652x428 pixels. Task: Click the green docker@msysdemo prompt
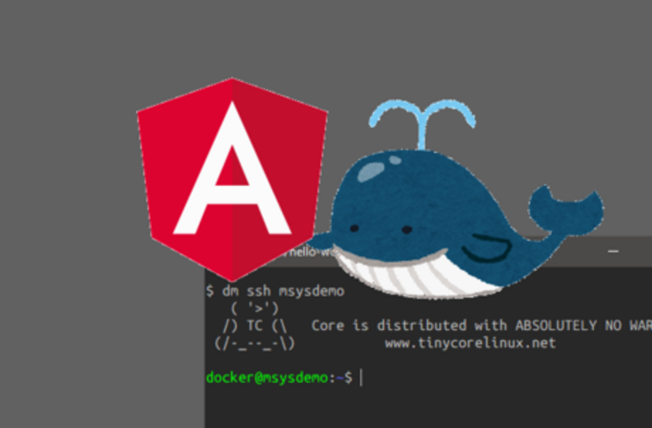pos(268,377)
